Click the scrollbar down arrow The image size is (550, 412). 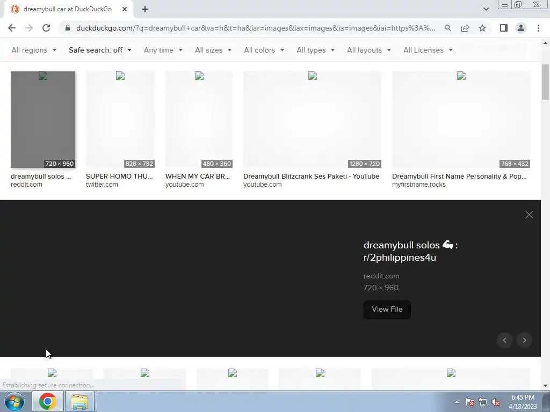[545, 386]
